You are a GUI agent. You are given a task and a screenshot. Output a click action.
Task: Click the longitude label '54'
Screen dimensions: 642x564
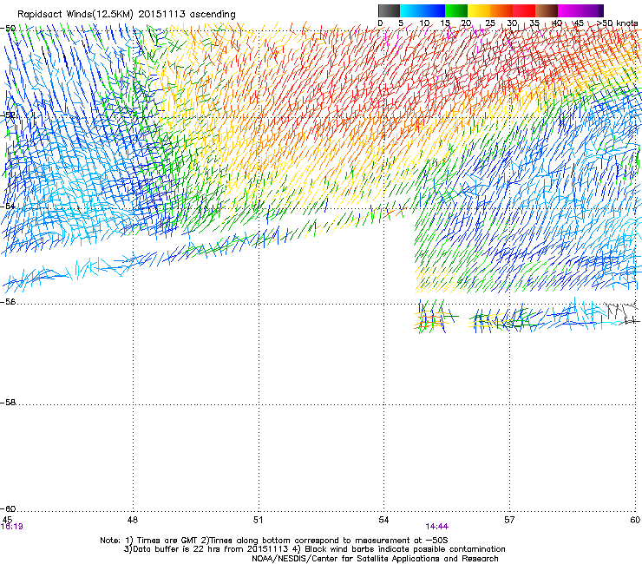(383, 520)
